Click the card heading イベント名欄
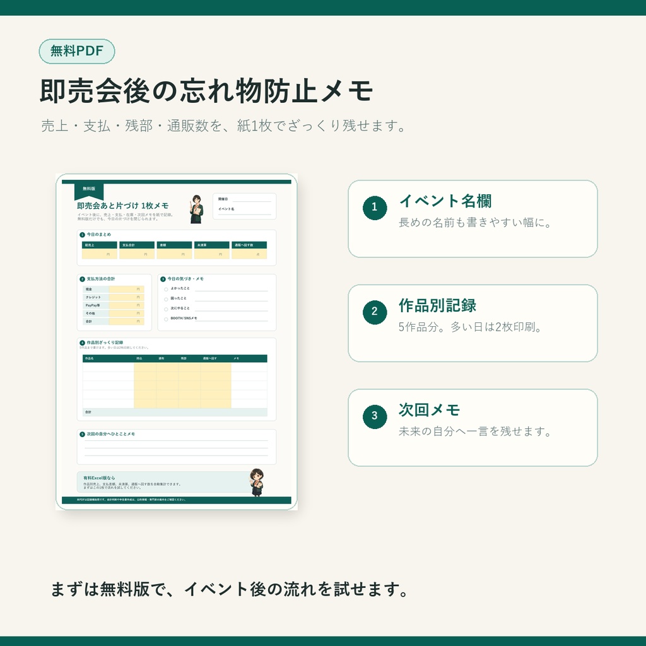646x646 pixels. click(445, 201)
